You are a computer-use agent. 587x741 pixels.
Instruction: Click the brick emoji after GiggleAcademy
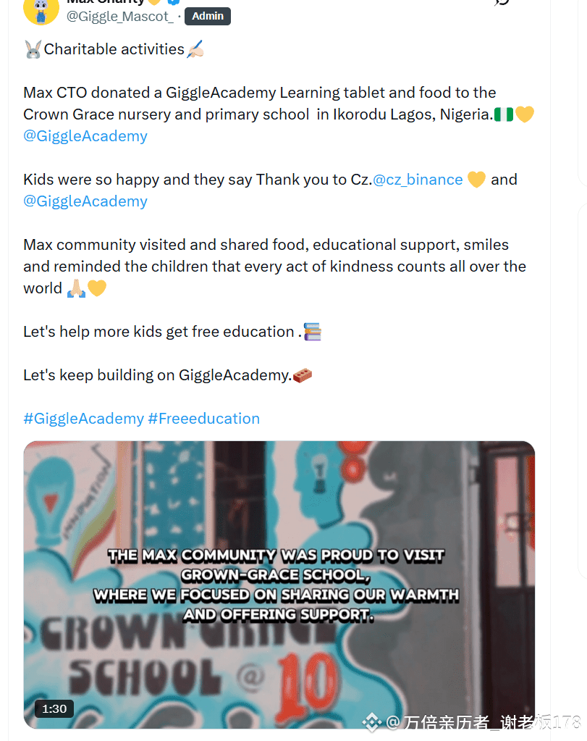pyautogui.click(x=303, y=375)
